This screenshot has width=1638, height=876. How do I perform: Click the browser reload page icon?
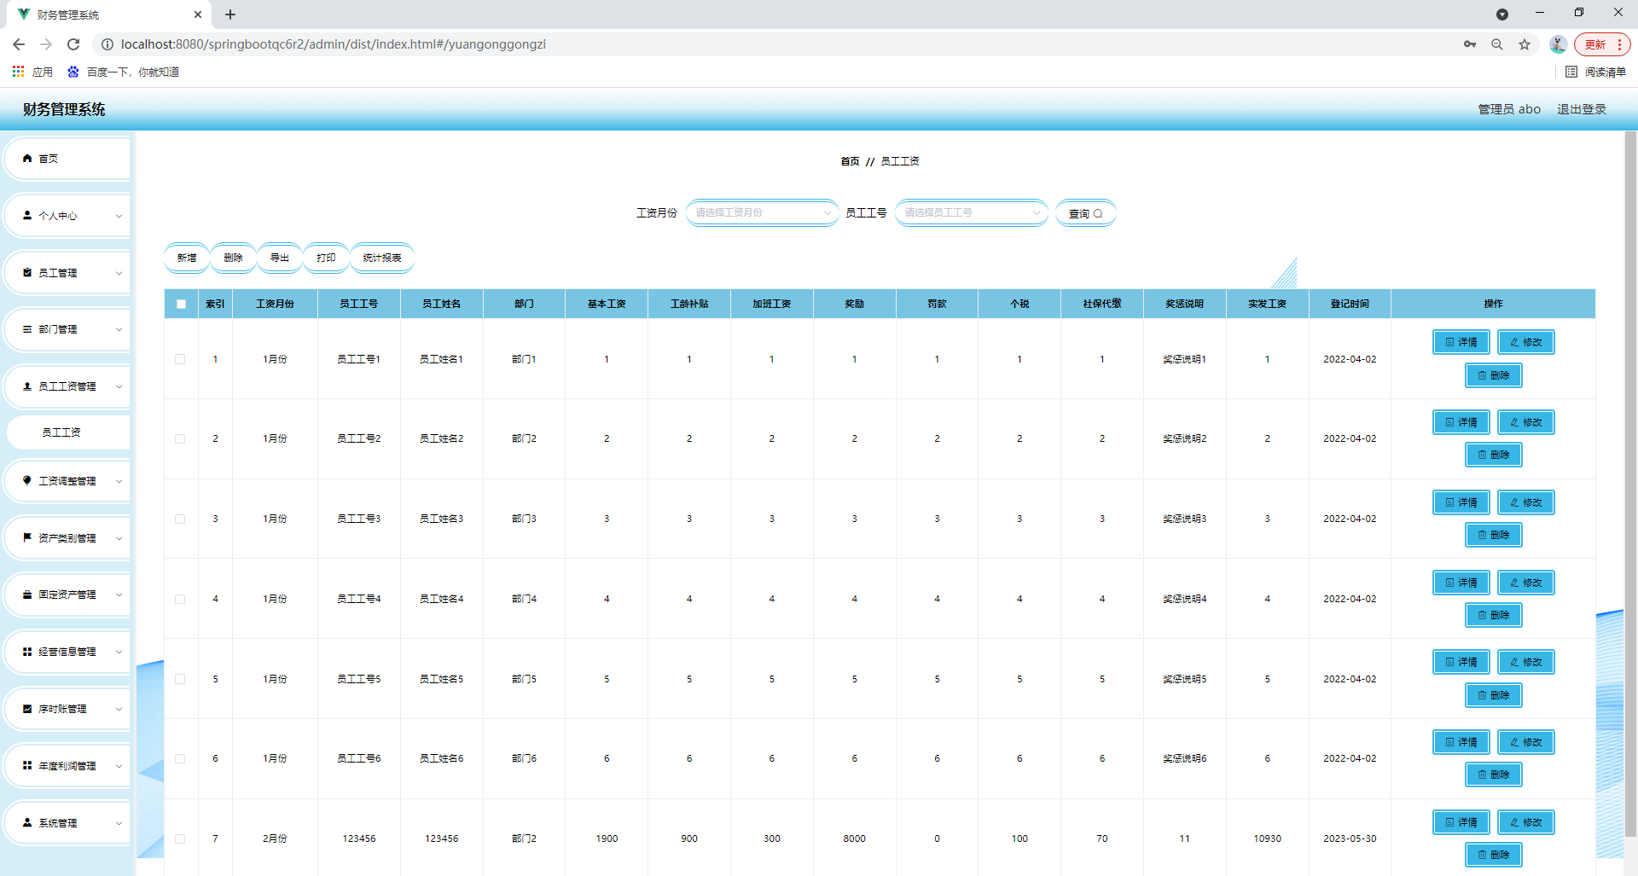(73, 44)
